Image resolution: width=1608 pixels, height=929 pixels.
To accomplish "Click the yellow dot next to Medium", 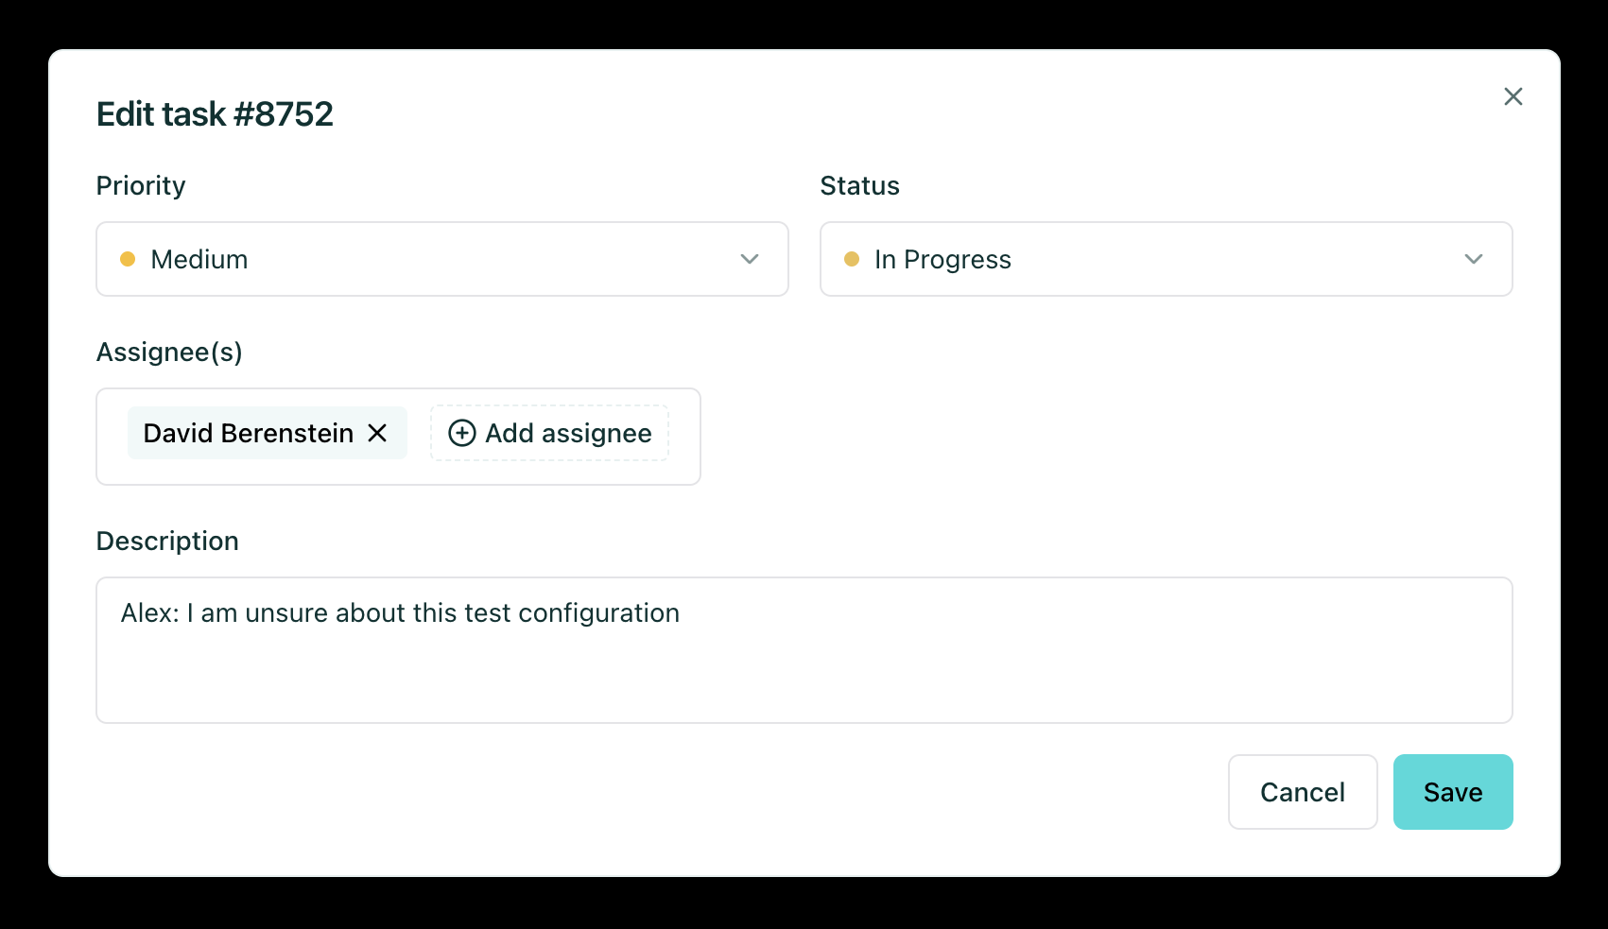I will point(129,259).
